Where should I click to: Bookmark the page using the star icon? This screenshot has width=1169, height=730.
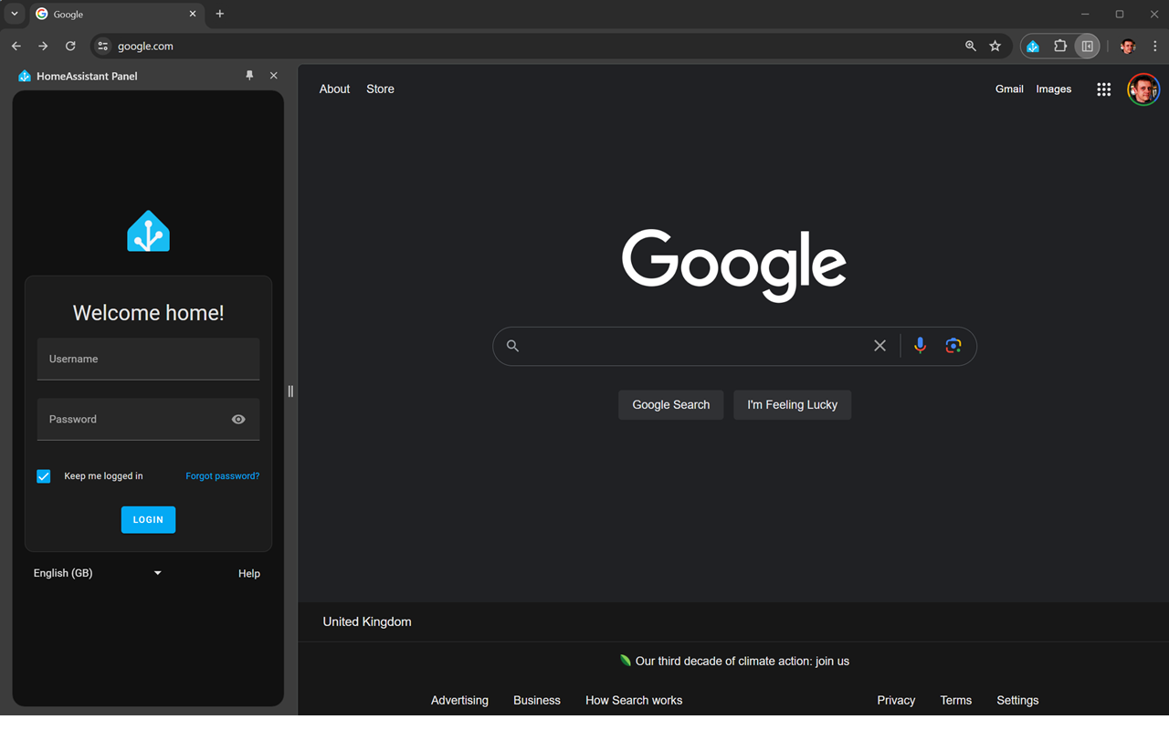pyautogui.click(x=995, y=46)
